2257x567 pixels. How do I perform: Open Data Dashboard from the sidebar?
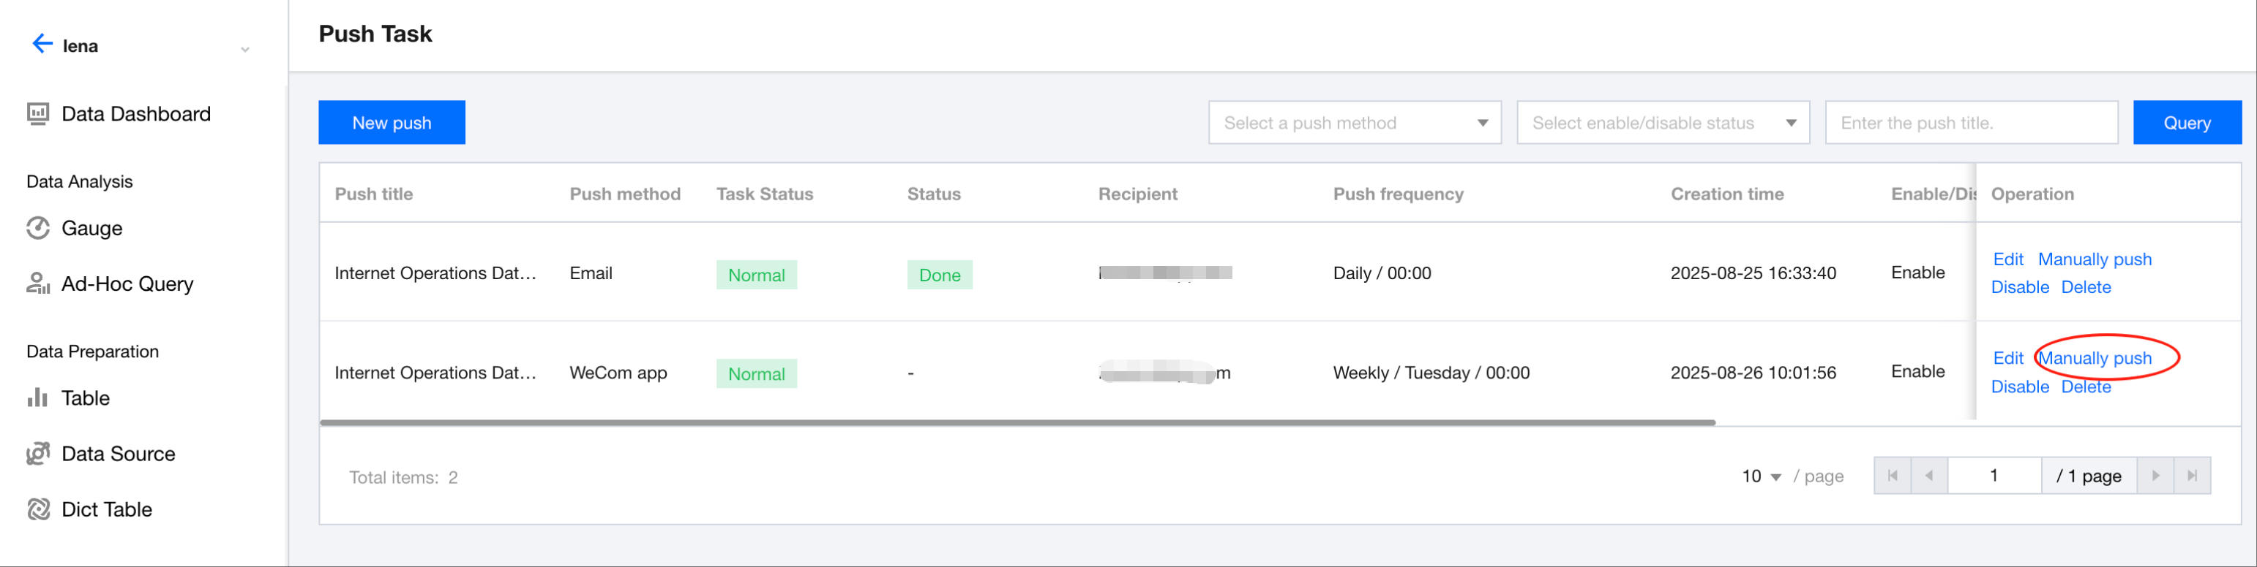point(135,114)
